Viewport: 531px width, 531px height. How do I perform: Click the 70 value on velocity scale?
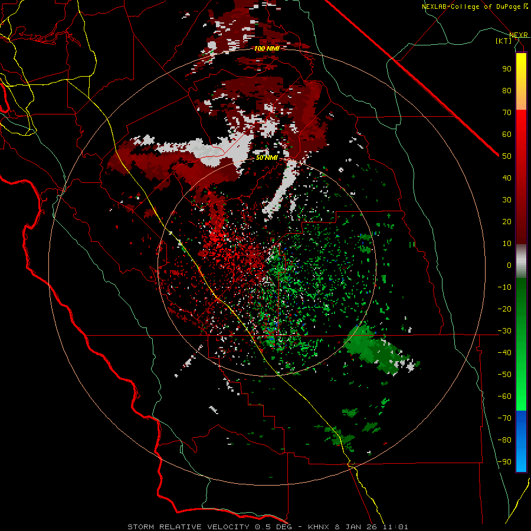507,113
